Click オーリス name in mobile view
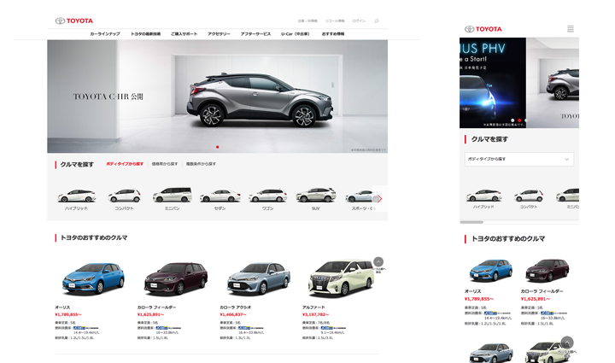615x363 pixels. pos(472,291)
